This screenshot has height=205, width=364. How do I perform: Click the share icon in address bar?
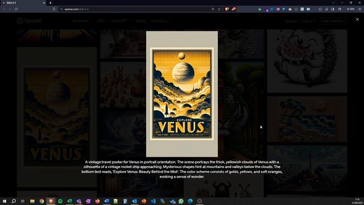pos(219,9)
